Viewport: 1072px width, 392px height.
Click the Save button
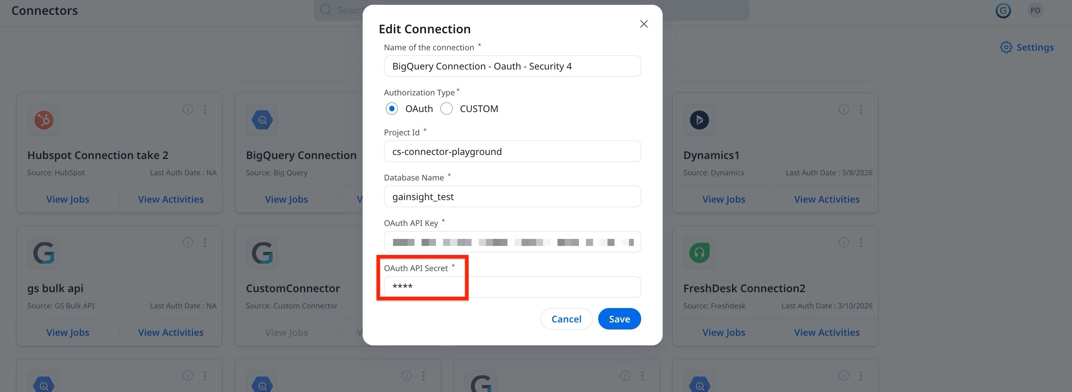[619, 319]
